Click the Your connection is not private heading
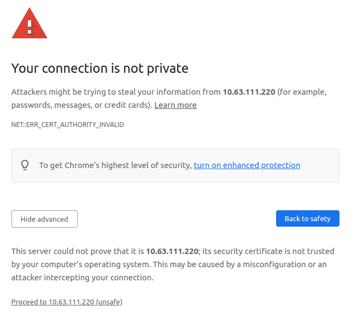This screenshot has width=357, height=317. 100,68
